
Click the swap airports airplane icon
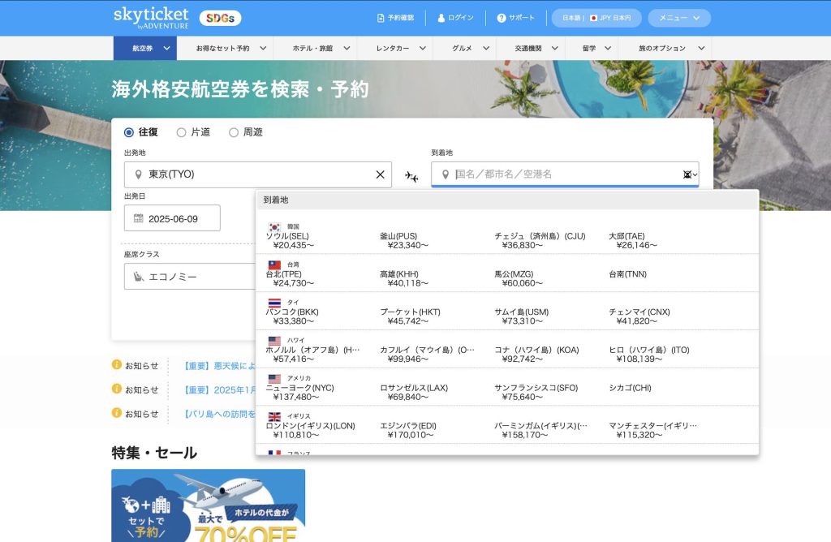tap(411, 177)
